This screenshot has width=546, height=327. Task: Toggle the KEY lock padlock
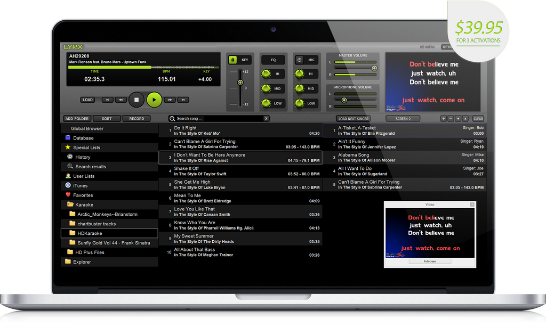[232, 60]
